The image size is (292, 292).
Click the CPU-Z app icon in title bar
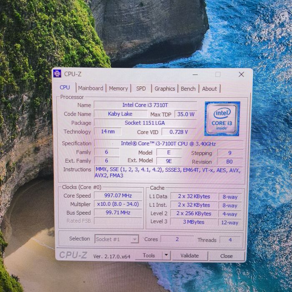click(57, 73)
